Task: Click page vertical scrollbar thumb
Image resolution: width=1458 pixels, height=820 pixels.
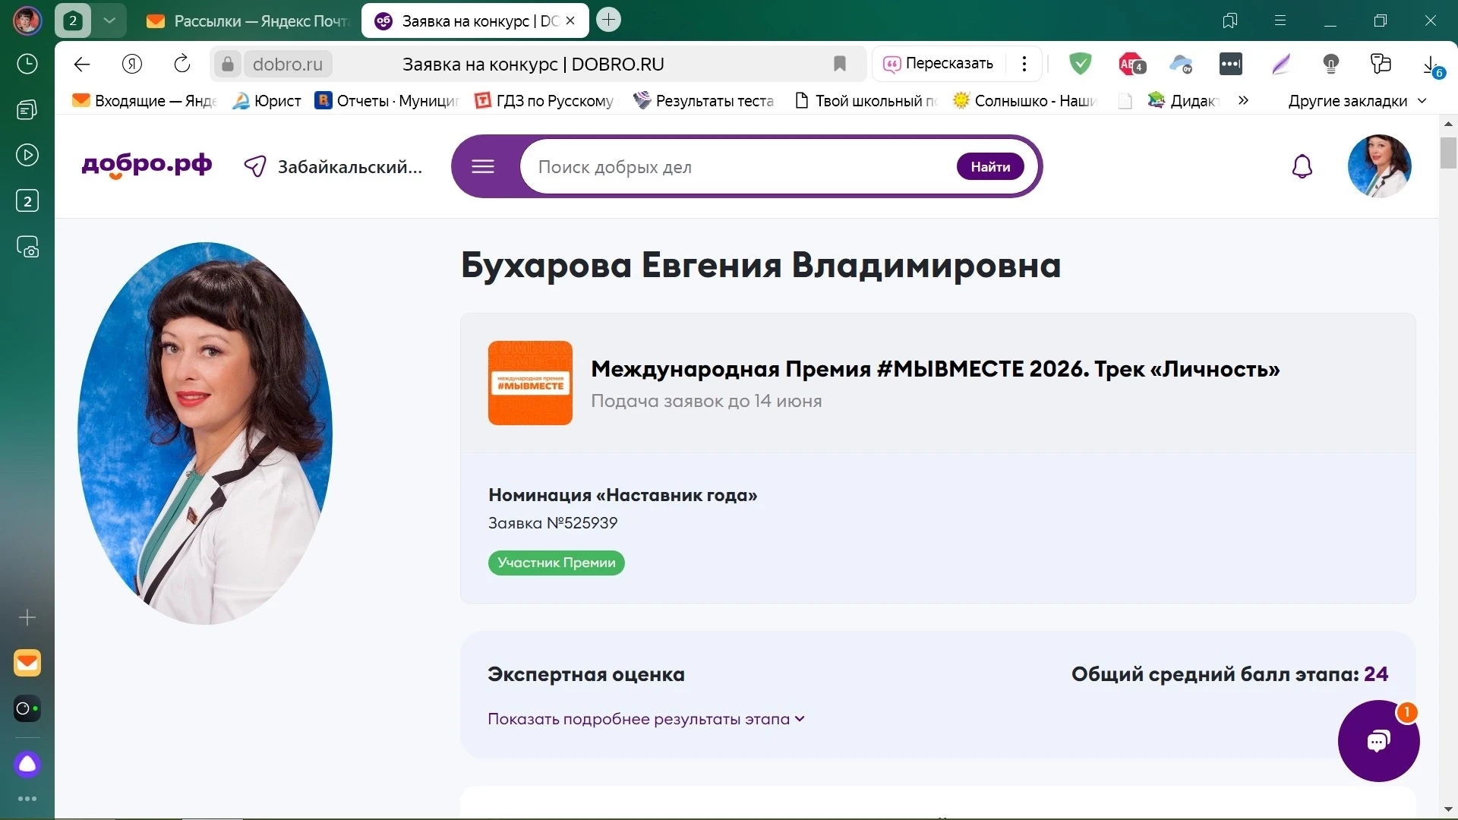Action: coord(1448,153)
